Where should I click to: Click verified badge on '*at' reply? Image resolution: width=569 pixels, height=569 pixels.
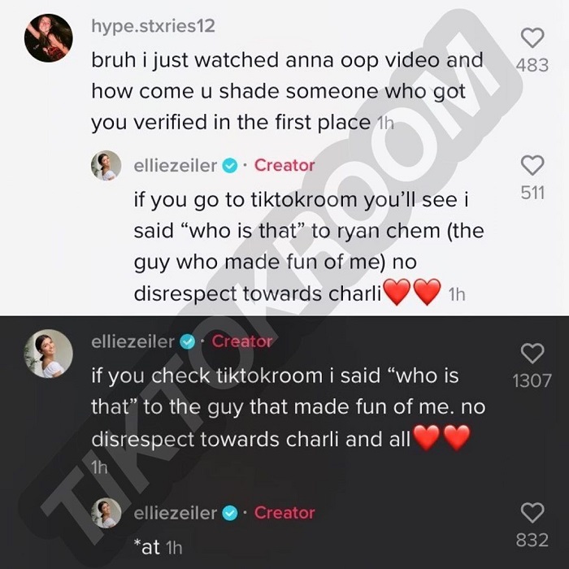(x=230, y=514)
